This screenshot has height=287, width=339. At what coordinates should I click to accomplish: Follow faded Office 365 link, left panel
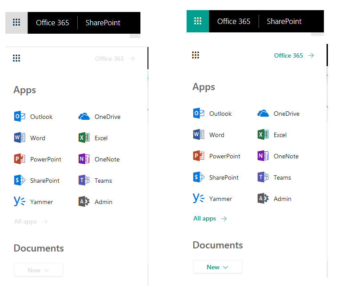109,59
